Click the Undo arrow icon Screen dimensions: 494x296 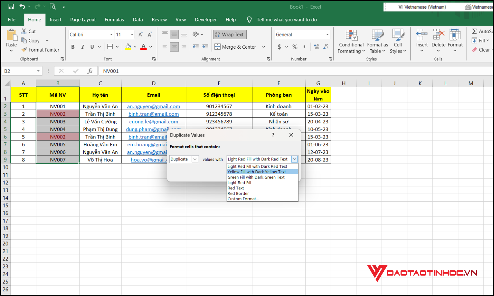[x=22, y=7]
